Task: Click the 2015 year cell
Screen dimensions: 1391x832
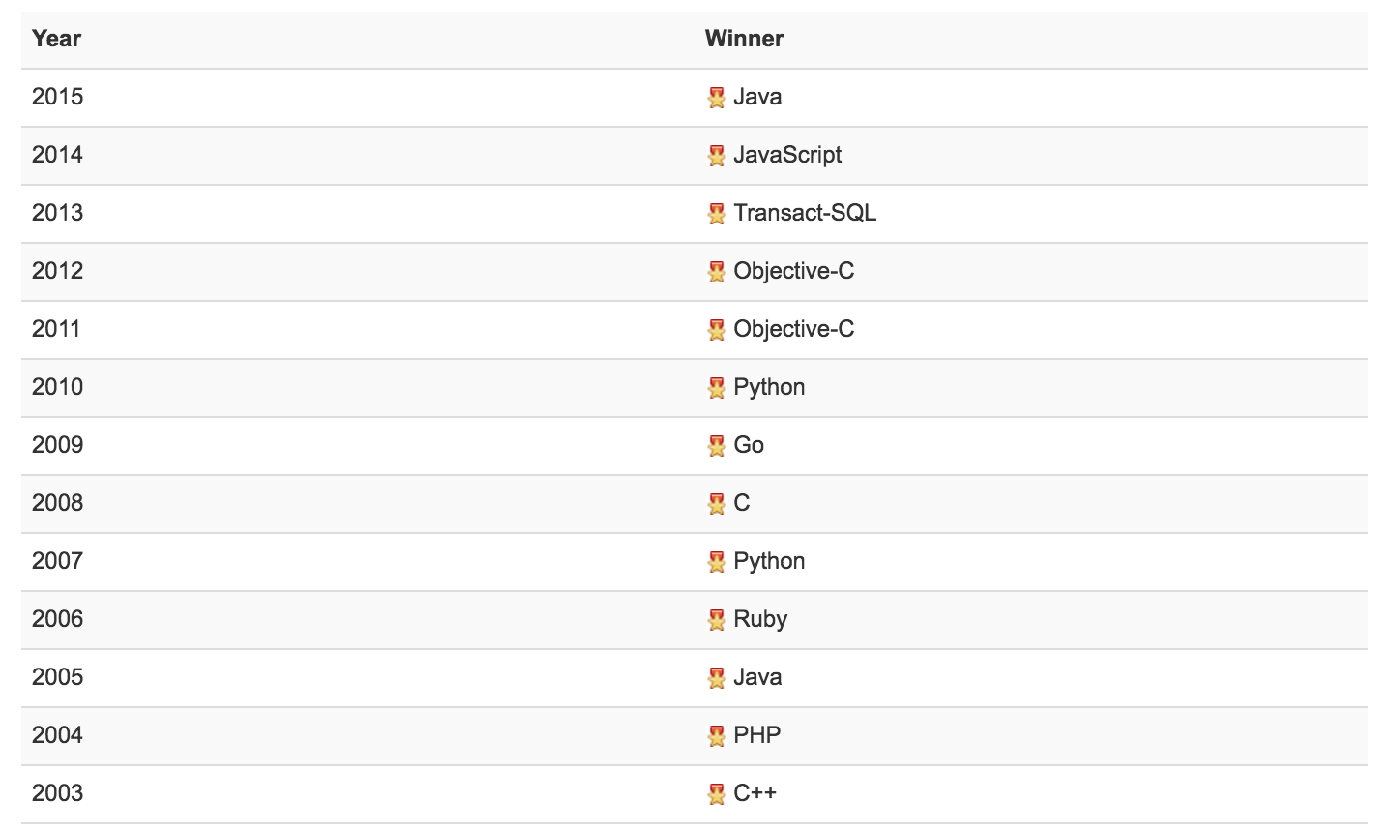Action: [57, 97]
